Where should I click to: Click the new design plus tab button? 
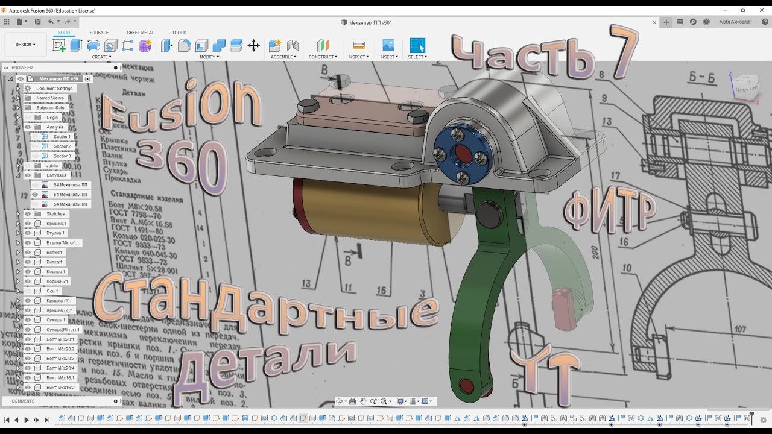pyautogui.click(x=666, y=22)
